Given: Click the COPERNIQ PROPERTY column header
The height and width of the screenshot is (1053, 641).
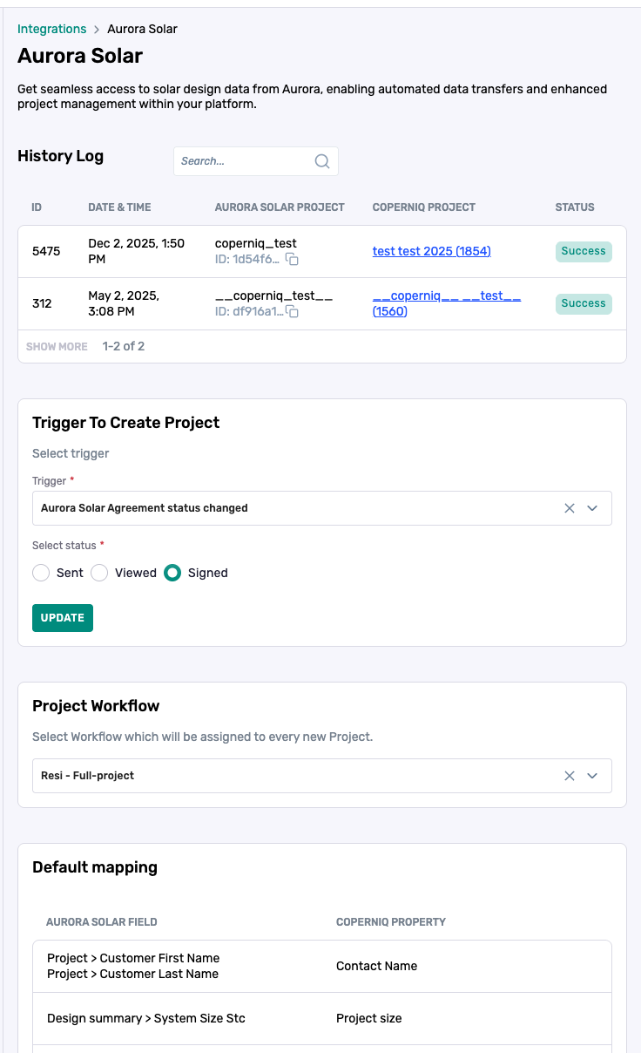Looking at the screenshot, I should [391, 921].
